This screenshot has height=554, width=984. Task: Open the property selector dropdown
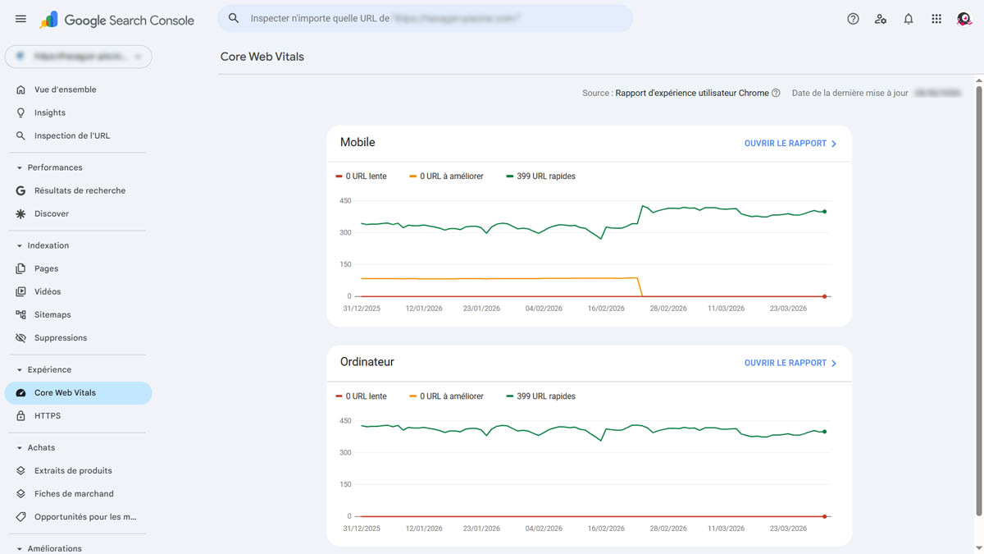click(x=79, y=56)
